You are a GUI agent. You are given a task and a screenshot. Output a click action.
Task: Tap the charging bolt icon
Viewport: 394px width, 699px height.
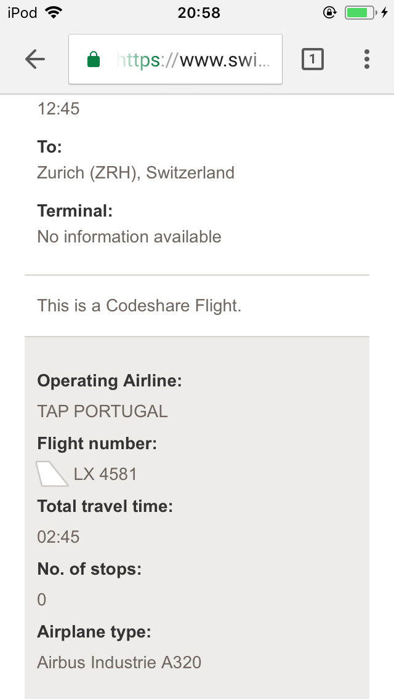coord(385,12)
